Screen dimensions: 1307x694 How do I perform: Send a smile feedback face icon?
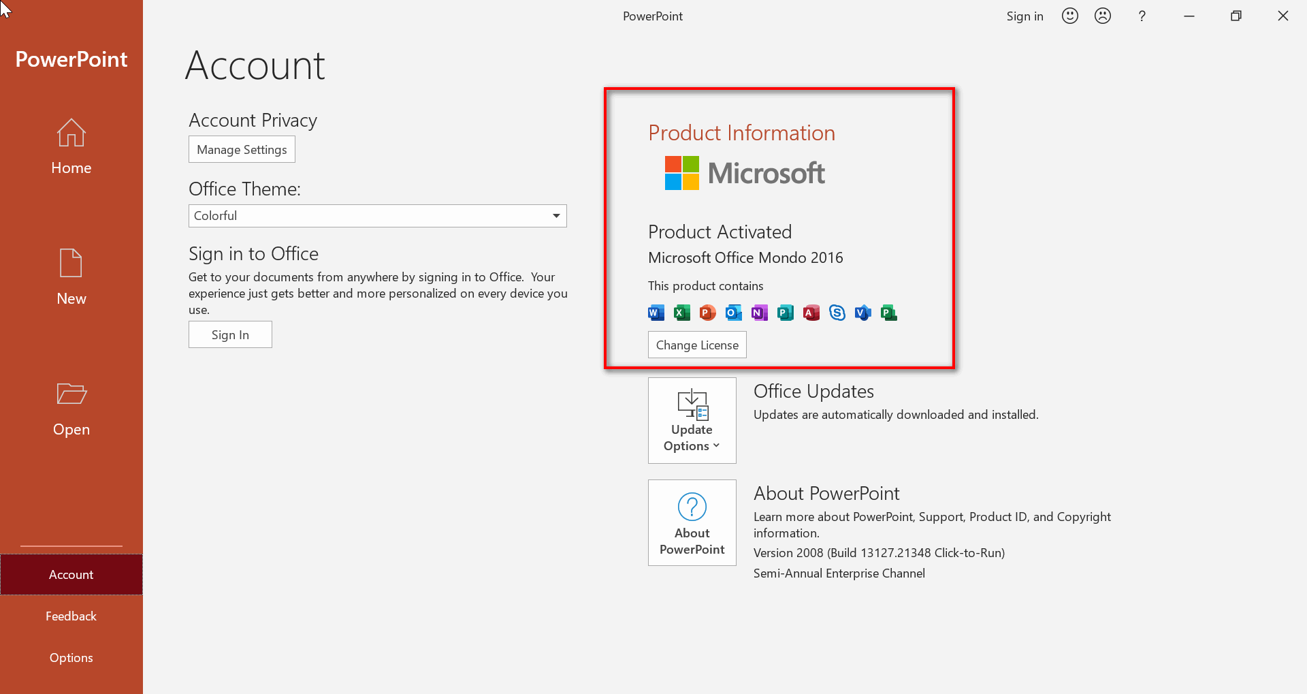[1070, 16]
